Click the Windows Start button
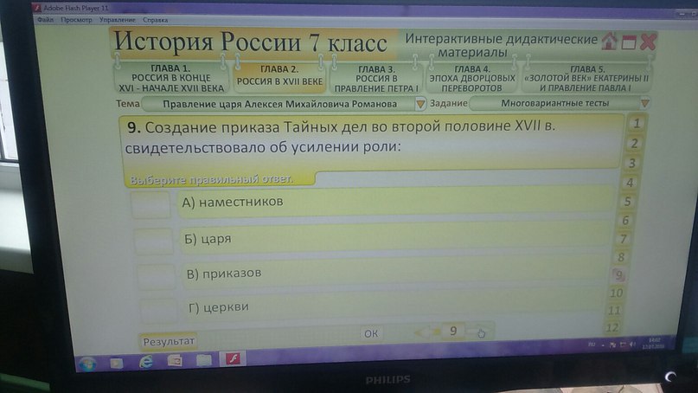698x393 pixels. pos(87,363)
